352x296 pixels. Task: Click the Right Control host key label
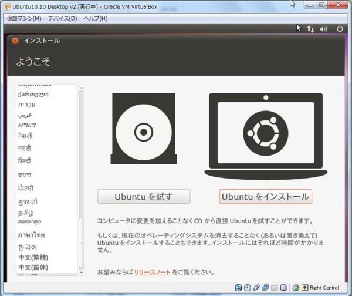click(324, 288)
